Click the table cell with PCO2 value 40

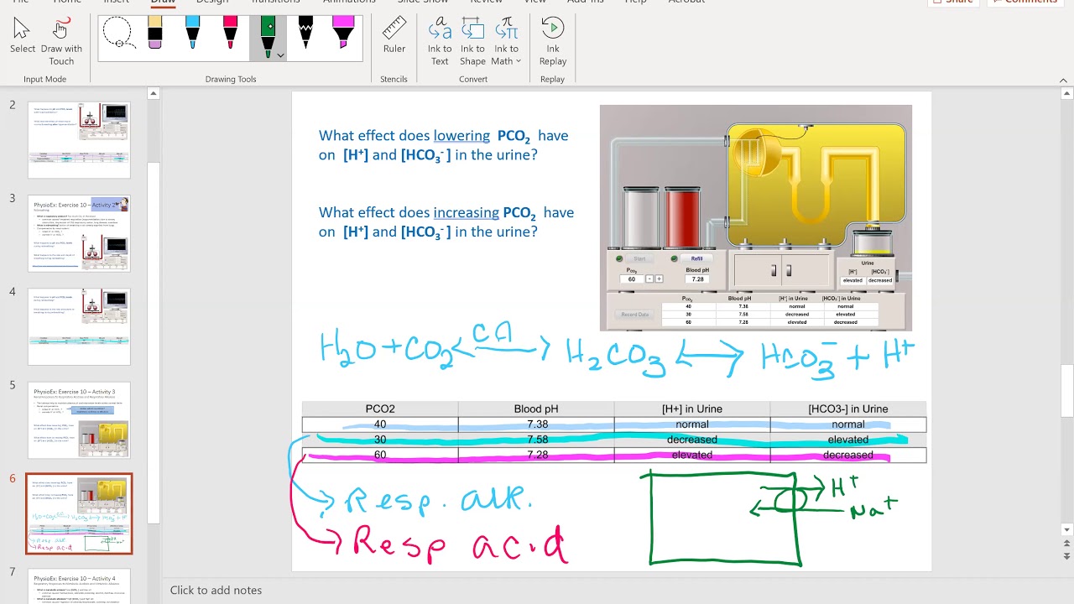(x=380, y=424)
